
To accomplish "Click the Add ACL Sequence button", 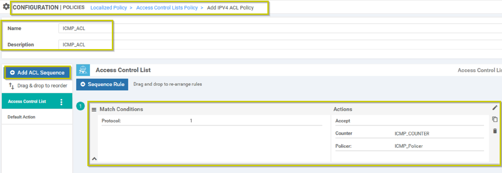I will (37, 72).
